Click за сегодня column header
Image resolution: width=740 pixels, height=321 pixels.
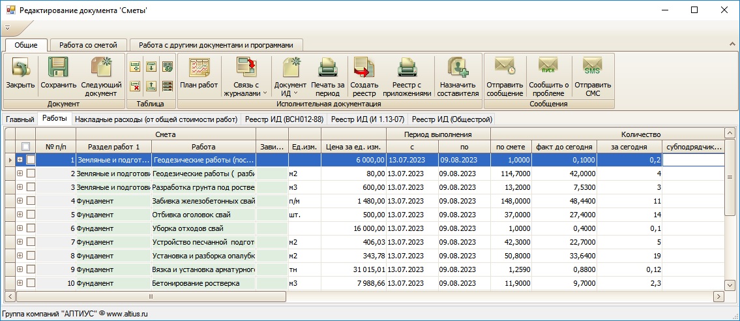630,146
